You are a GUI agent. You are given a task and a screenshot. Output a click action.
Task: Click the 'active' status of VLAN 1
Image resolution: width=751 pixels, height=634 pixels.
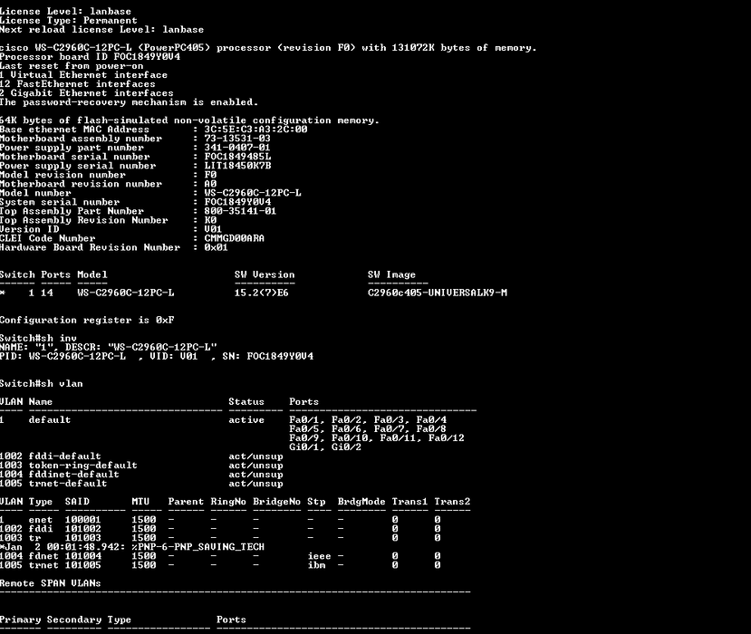246,420
